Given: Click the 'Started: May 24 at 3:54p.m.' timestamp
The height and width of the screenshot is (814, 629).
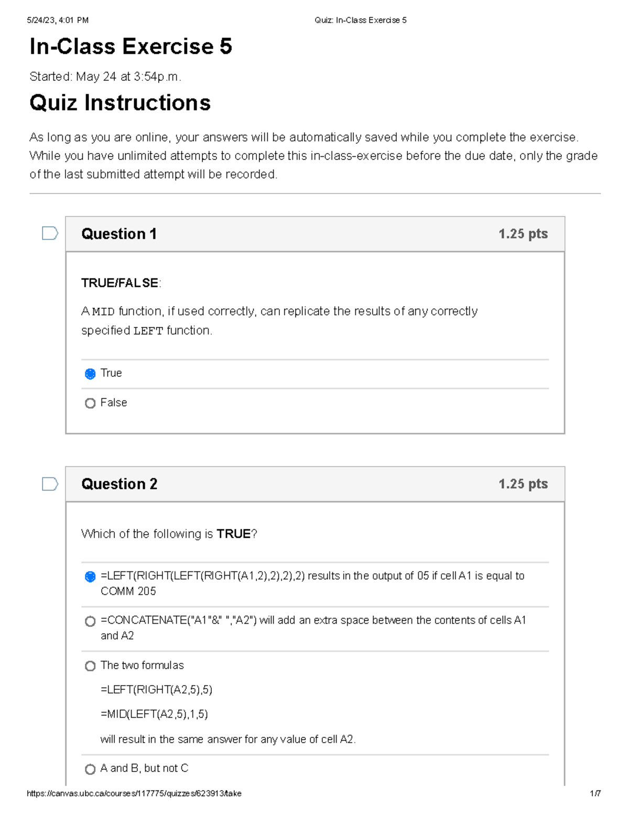Looking at the screenshot, I should click(105, 77).
